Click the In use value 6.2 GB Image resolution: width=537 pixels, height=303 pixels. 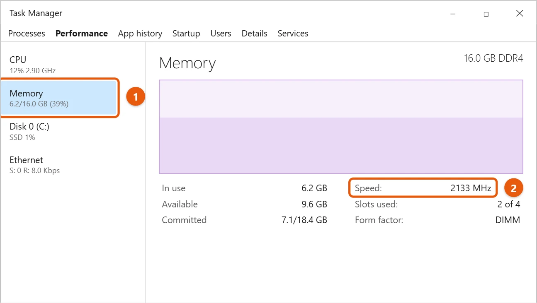coord(314,188)
